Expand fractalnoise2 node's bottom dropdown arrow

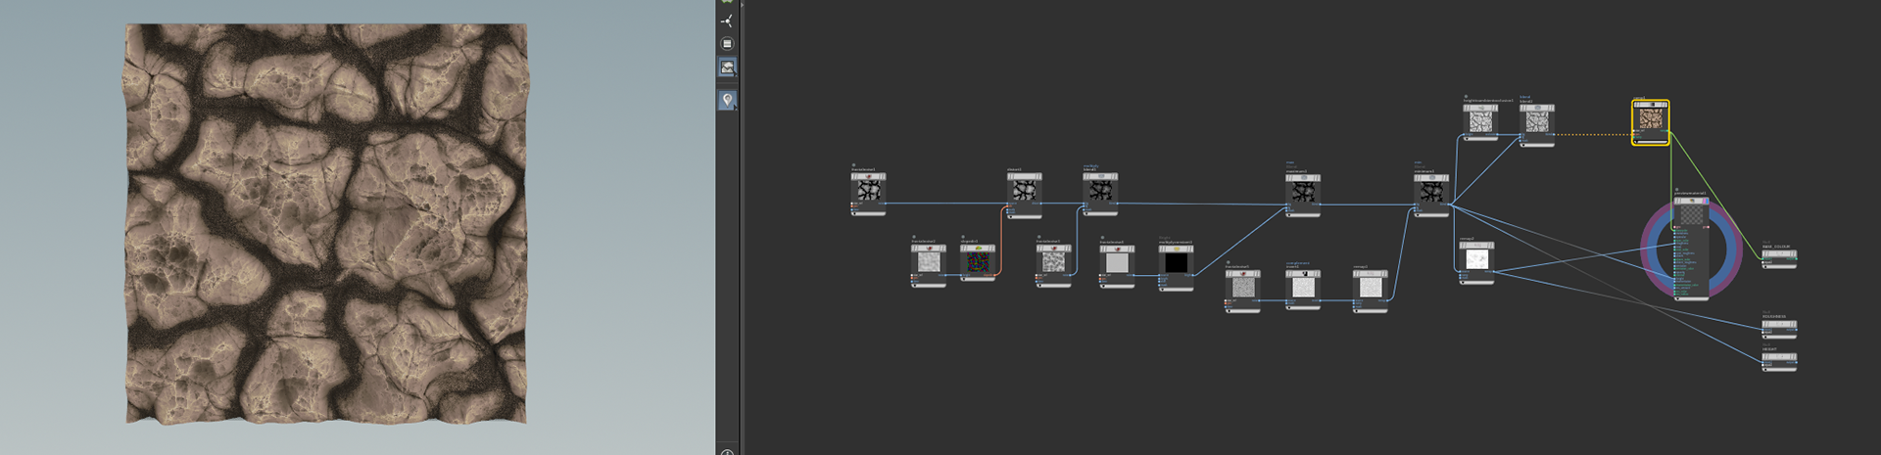914,286
